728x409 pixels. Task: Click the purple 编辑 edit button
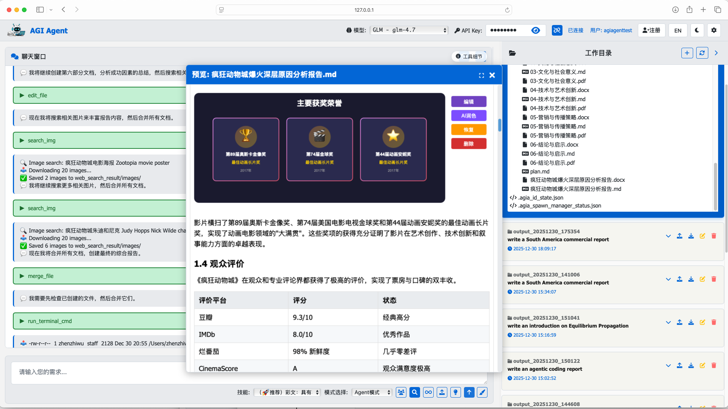pos(469,101)
